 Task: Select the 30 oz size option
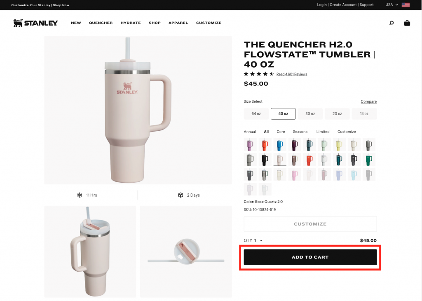pos(310,114)
